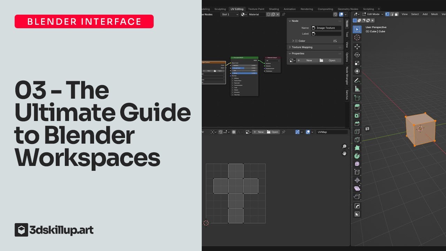Toggle node editor overlays button

pyautogui.click(x=341, y=14)
